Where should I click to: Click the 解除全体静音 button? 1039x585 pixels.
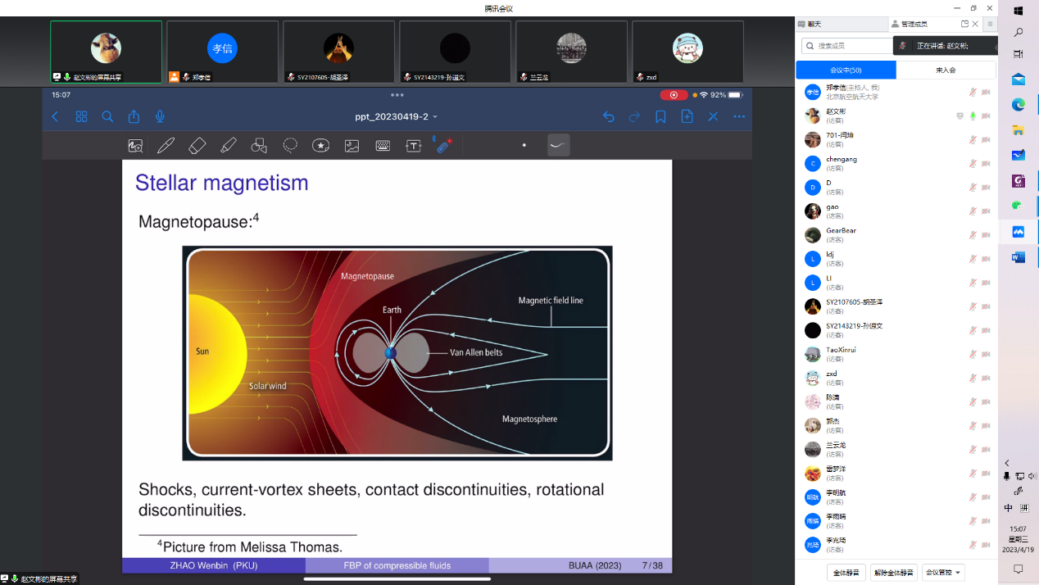tap(894, 573)
